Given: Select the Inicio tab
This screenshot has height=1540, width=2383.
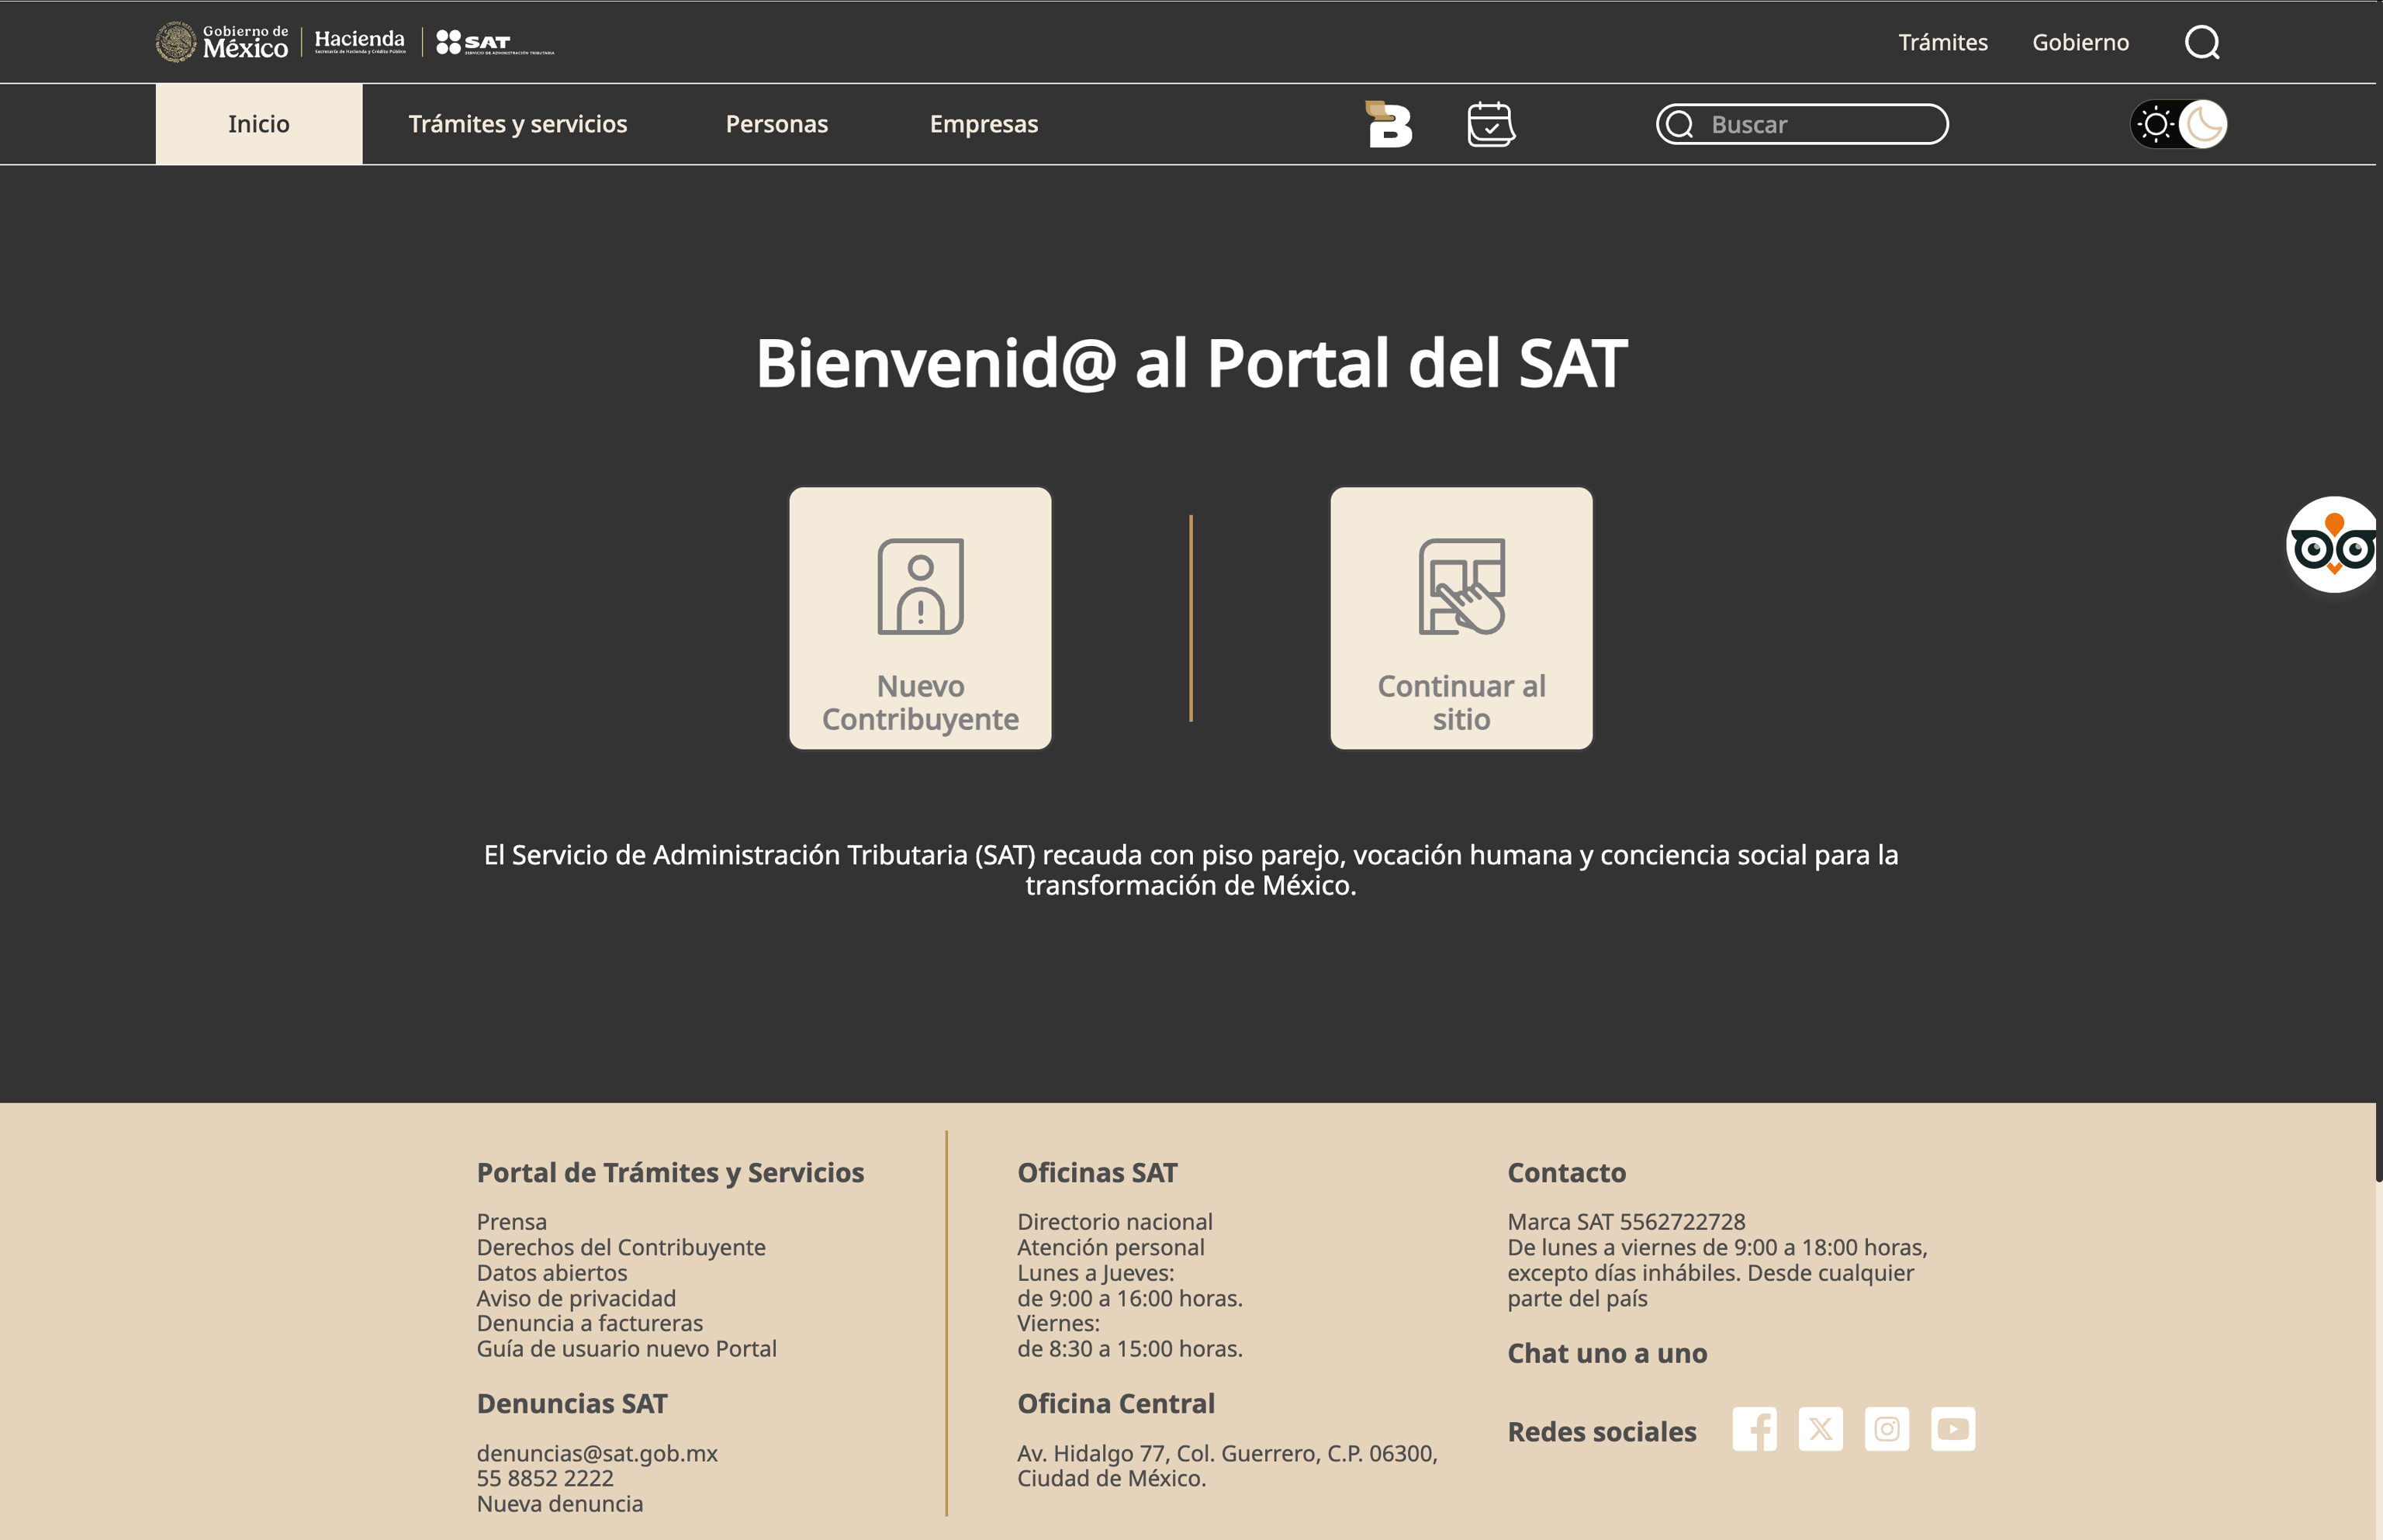Looking at the screenshot, I should (259, 124).
